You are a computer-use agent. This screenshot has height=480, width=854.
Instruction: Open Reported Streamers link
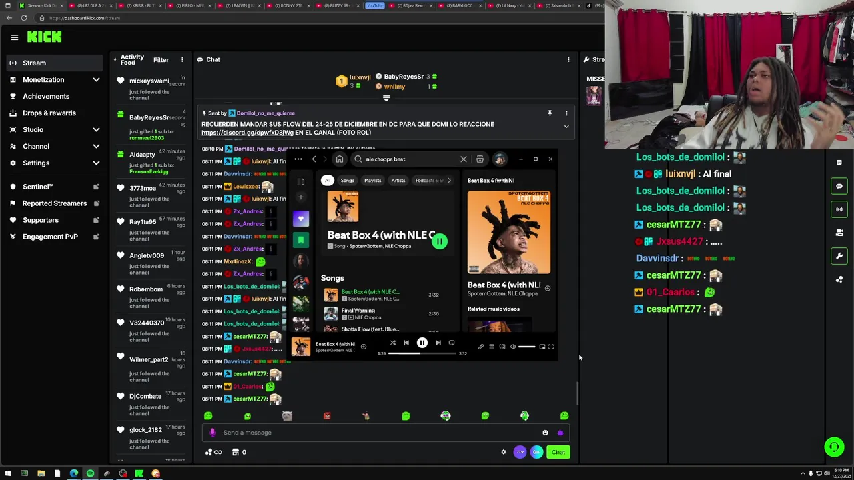55,203
